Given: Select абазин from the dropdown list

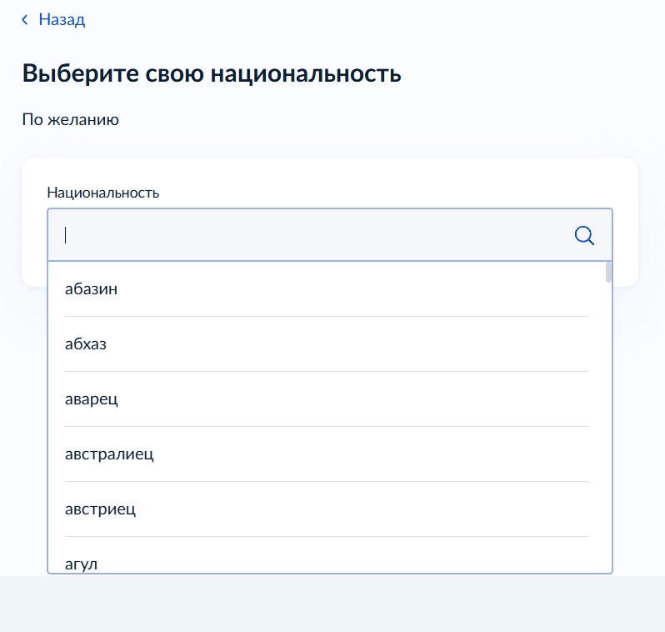Looking at the screenshot, I should [x=91, y=289].
